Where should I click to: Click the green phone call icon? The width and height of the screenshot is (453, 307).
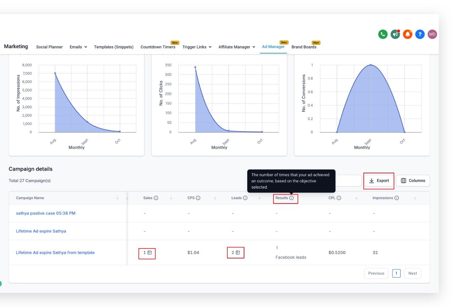pyautogui.click(x=383, y=34)
